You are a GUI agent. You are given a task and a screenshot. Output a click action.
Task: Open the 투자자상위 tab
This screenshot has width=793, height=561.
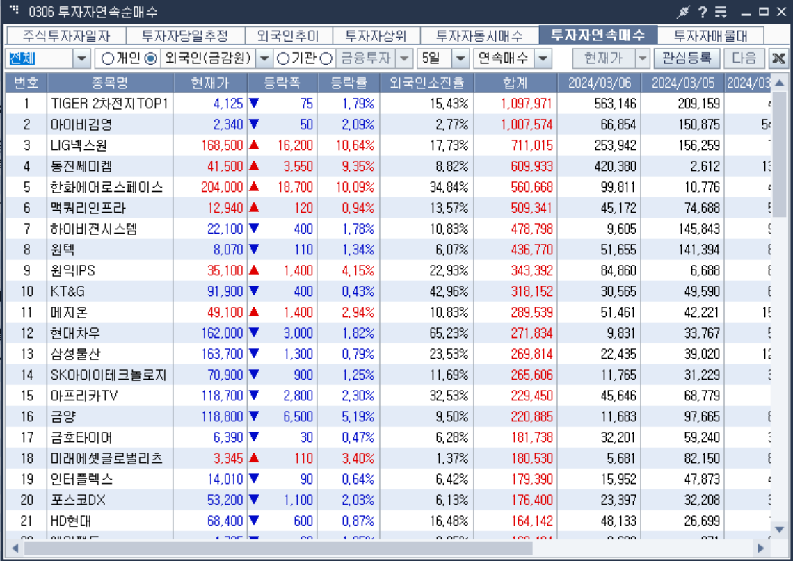pos(376,36)
